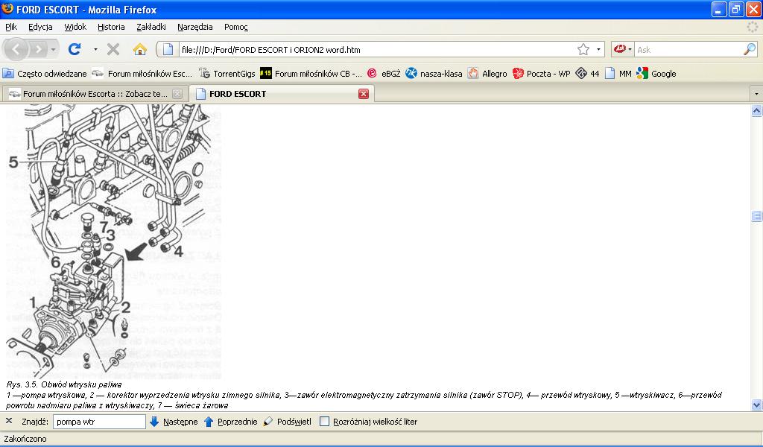The width and height of the screenshot is (763, 447).
Task: Click the Home icon in the navigation bar
Action: (139, 49)
